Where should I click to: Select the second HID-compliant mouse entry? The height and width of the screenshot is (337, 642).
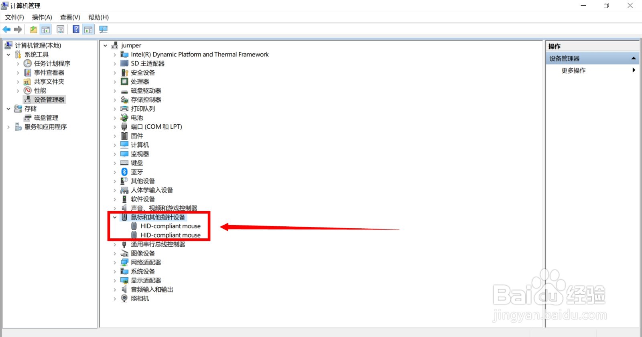171,235
